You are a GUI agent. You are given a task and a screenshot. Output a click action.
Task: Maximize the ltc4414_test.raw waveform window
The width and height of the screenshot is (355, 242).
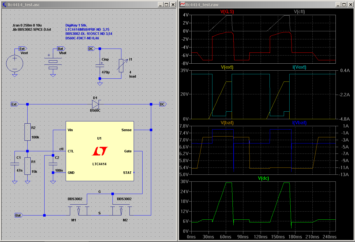coord(344,4)
